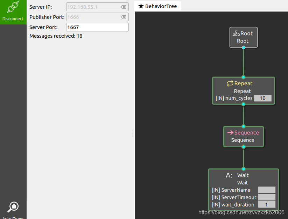Click the Server Port field showing 1667
Image resolution: width=288 pixels, height=219 pixels.
[97, 27]
